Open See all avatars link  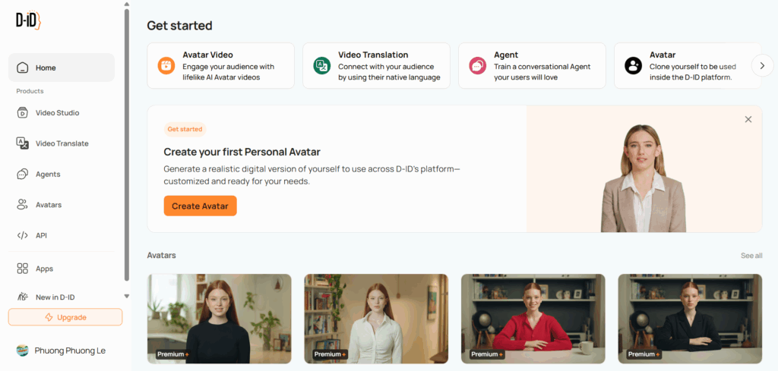(751, 256)
